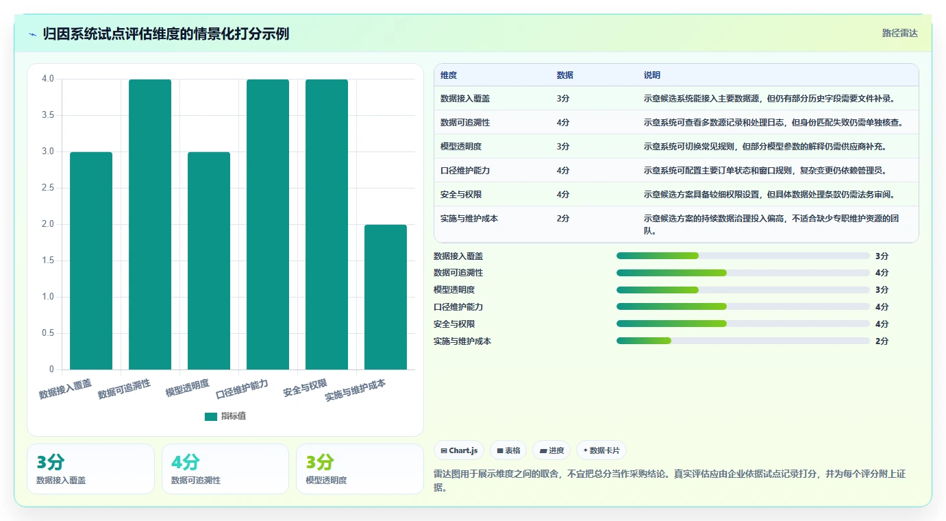
Task: Click the 实施与维护成本 x-axis label
Action: pyautogui.click(x=356, y=391)
